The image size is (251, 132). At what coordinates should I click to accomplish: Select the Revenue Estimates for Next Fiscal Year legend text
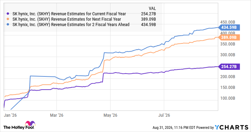[x=67, y=19]
